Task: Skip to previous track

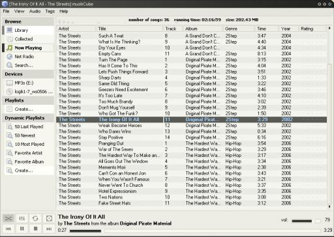Action: pos(8,229)
